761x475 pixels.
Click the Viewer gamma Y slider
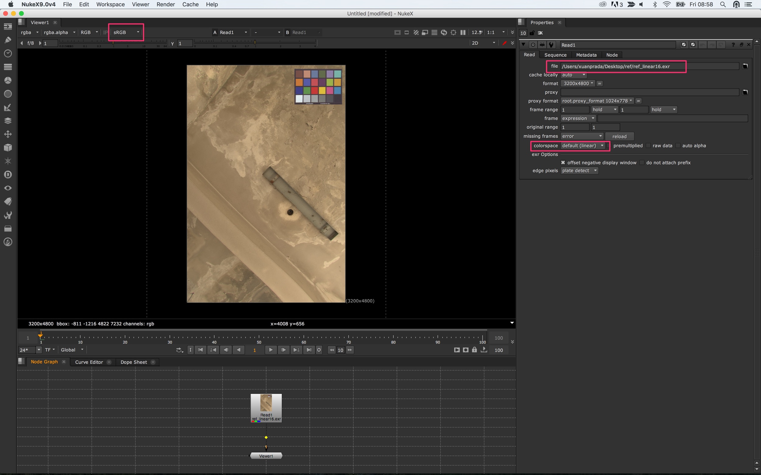pyautogui.click(x=255, y=43)
